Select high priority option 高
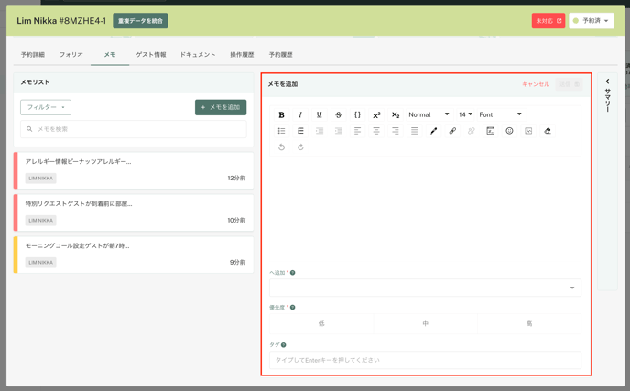Image resolution: width=630 pixels, height=391 pixels. coord(528,323)
